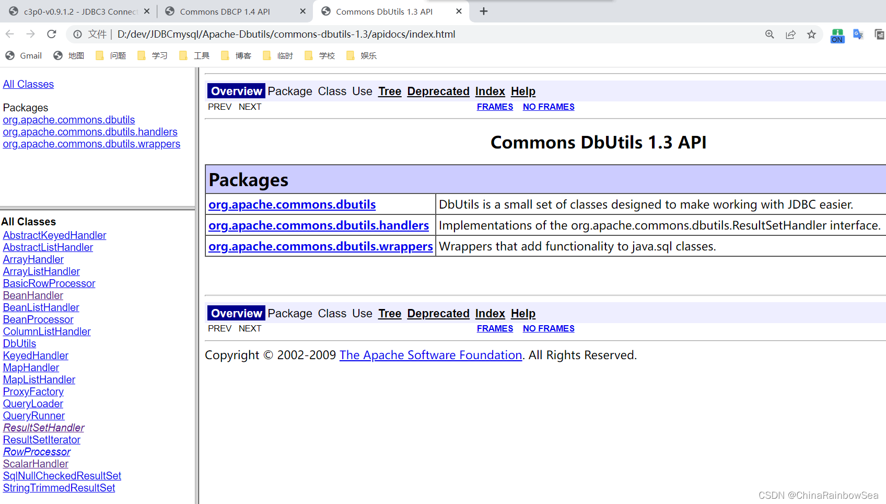Open the QueryRunner class
This screenshot has height=504, width=886.
[34, 416]
